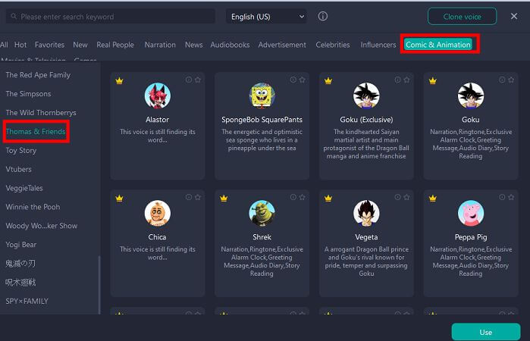Select the Alastor avatar
Screen dimensions: 530x341
point(158,95)
